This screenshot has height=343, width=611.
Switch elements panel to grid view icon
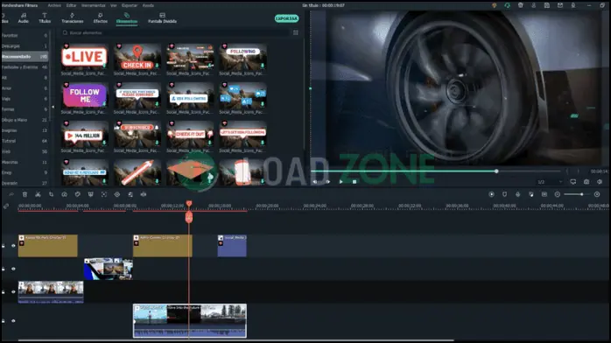click(295, 33)
